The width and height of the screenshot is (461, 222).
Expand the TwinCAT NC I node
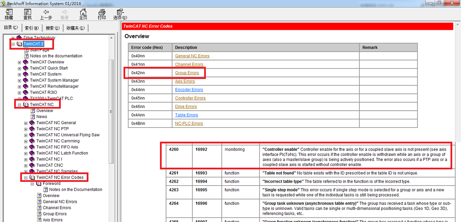(x=26, y=159)
